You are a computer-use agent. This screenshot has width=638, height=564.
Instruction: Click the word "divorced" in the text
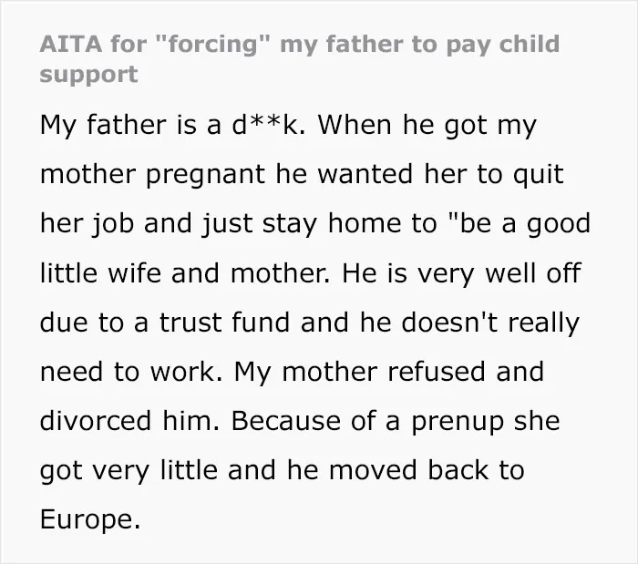click(96, 420)
